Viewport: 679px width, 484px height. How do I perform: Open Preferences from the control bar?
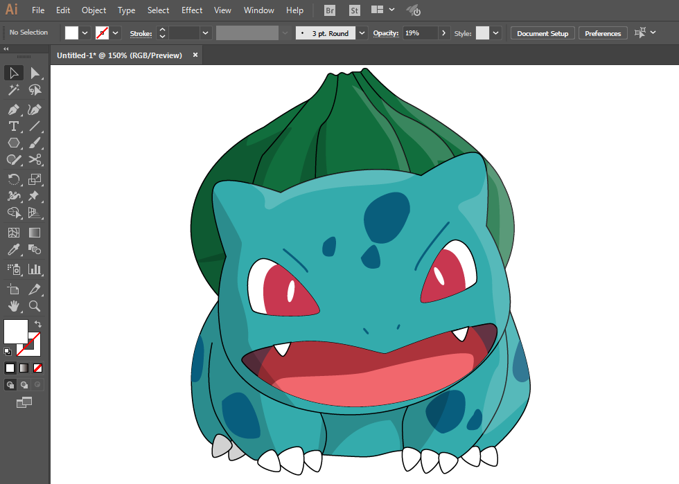pos(603,33)
